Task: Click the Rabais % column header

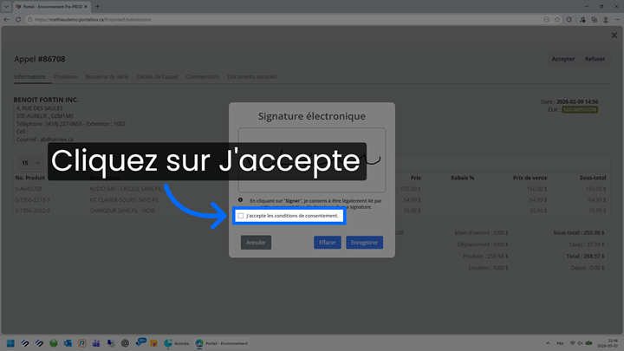Action: (462, 178)
